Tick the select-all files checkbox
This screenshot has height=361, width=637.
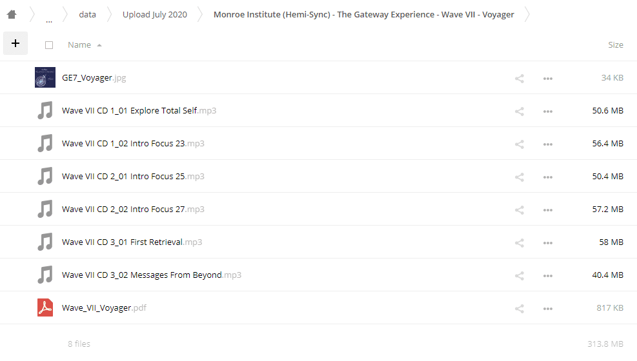point(49,45)
